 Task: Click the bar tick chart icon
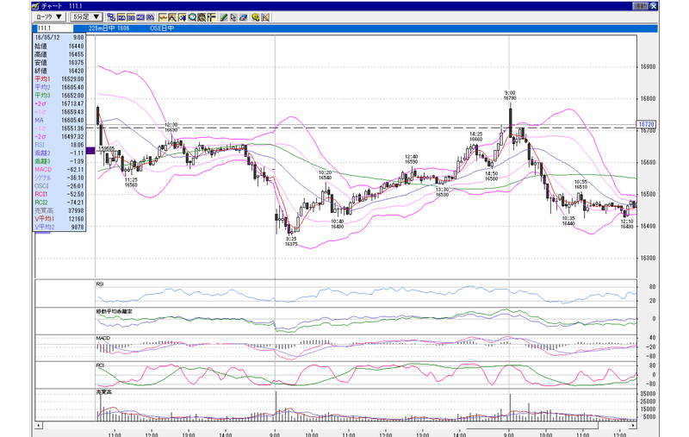coord(211,17)
